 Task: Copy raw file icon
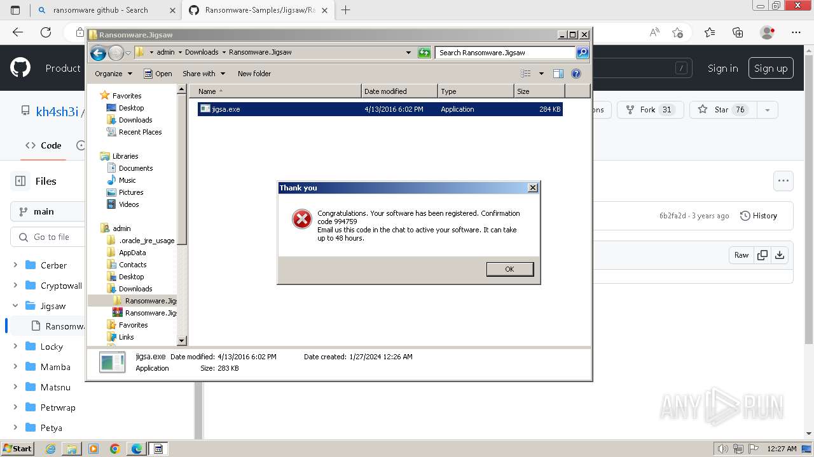tap(762, 255)
